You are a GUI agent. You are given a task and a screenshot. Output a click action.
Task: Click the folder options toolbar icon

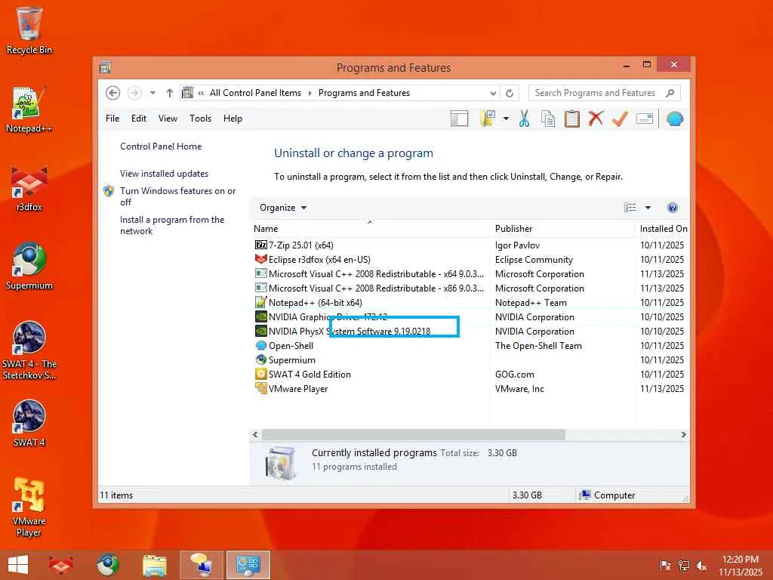point(488,119)
